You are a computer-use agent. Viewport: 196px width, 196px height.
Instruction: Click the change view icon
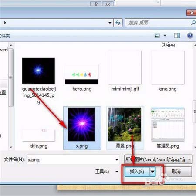click(x=157, y=36)
